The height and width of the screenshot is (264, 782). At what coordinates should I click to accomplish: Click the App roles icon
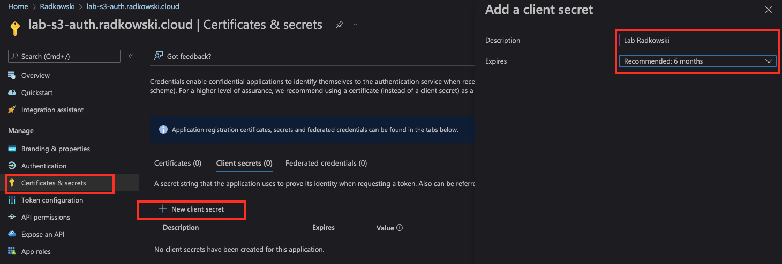(x=12, y=251)
